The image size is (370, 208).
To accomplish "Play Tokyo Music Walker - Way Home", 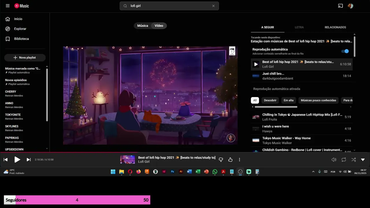I will point(302,140).
